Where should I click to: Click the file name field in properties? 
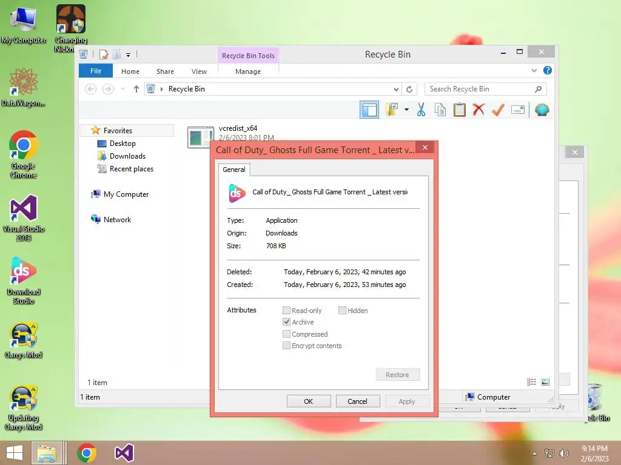pyautogui.click(x=329, y=192)
